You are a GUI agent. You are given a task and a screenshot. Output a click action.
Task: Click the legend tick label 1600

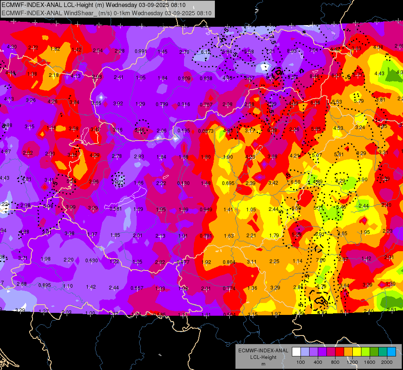click(x=370, y=362)
